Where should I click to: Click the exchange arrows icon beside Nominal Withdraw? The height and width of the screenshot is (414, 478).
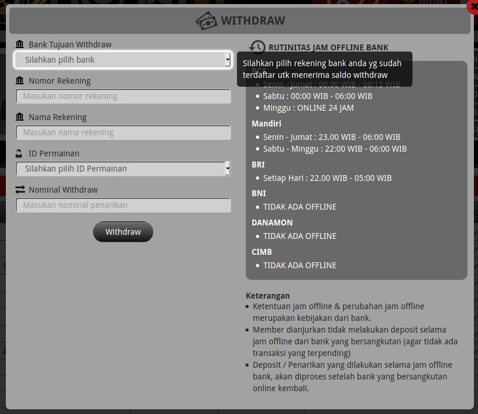[x=20, y=190]
